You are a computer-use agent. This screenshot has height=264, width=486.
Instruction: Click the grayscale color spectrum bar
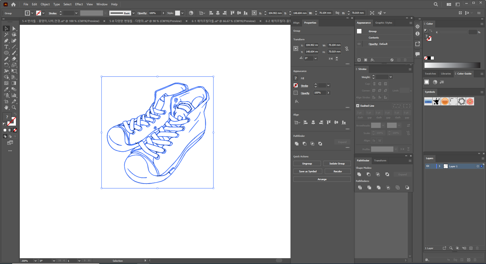[452, 65]
